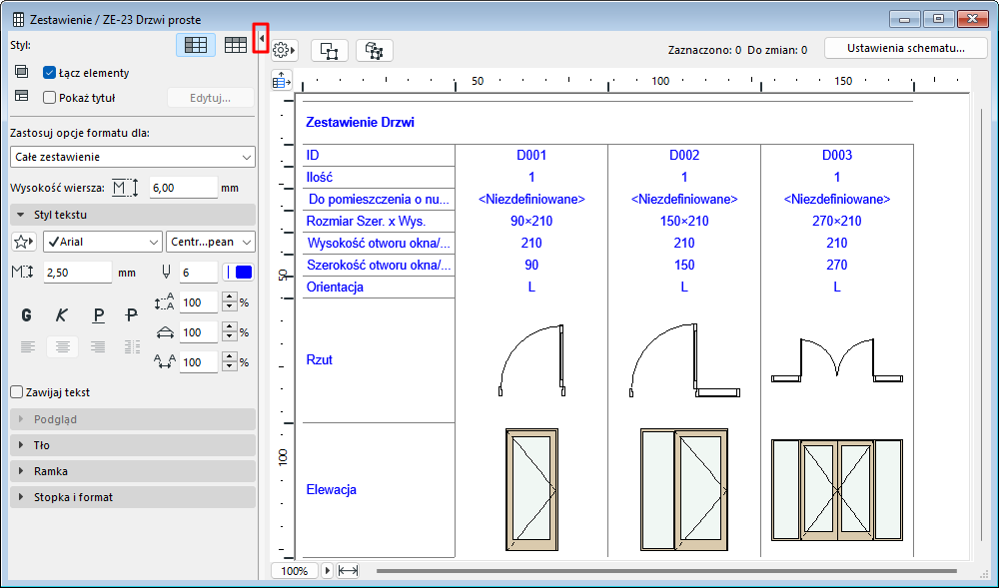Apply bold (G) text formatting
Screen dimensions: 999x588
coord(27,315)
